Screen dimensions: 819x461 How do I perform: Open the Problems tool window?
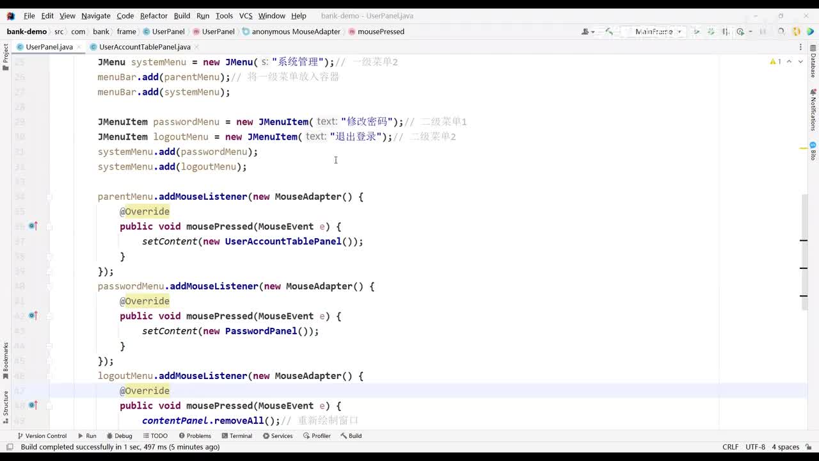point(195,436)
